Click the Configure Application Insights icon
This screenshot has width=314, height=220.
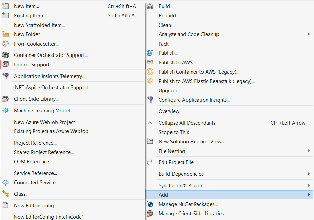[x=150, y=99]
